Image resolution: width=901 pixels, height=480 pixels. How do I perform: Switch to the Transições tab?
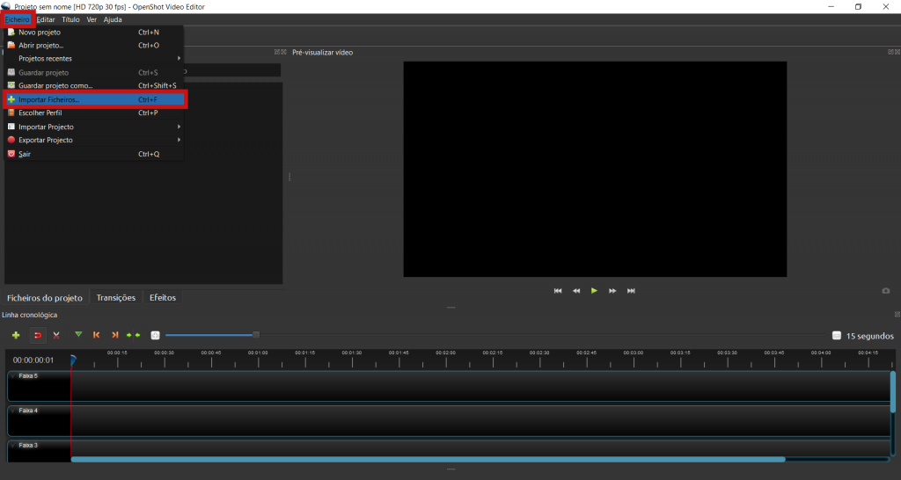coord(116,298)
